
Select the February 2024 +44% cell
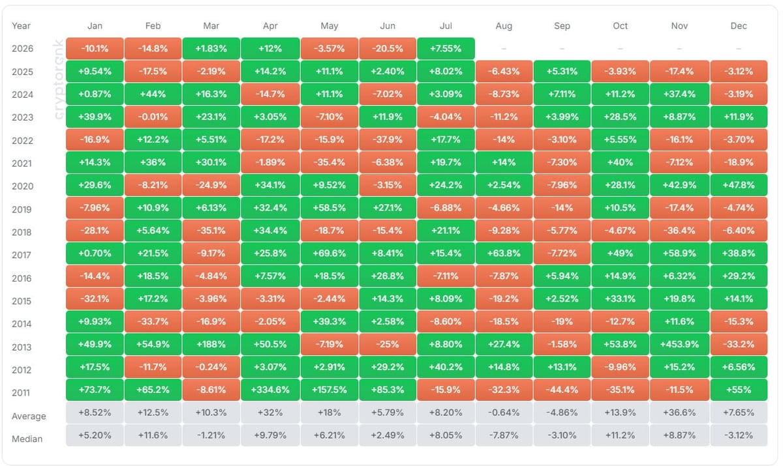153,94
